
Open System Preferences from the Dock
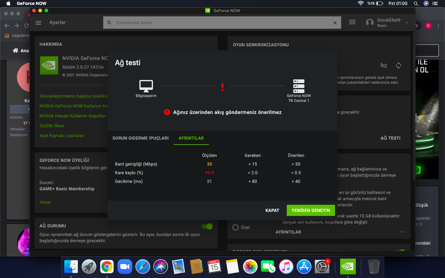click(322, 266)
